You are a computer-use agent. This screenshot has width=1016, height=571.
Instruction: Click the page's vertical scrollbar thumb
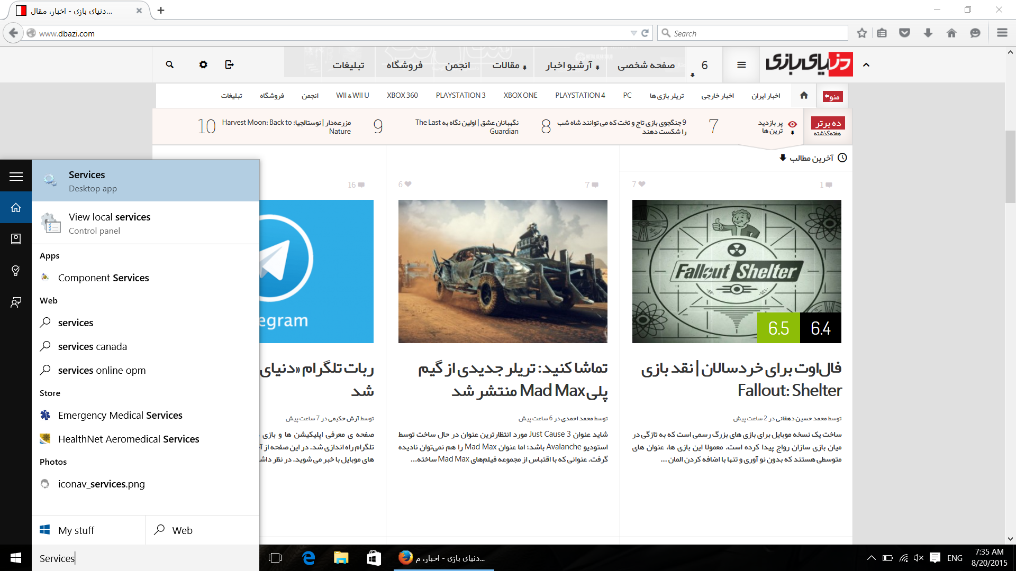coord(1010,167)
